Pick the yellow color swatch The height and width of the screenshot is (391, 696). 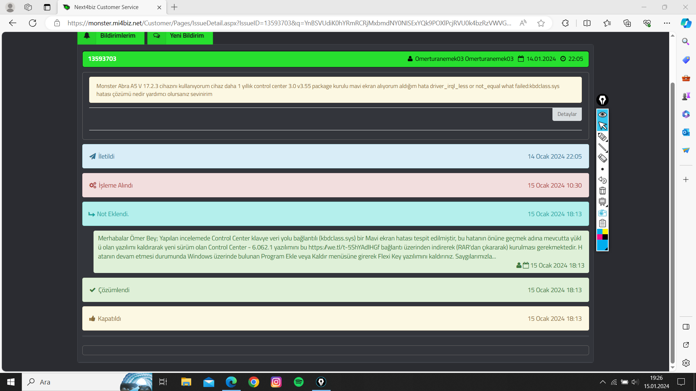pyautogui.click(x=605, y=232)
